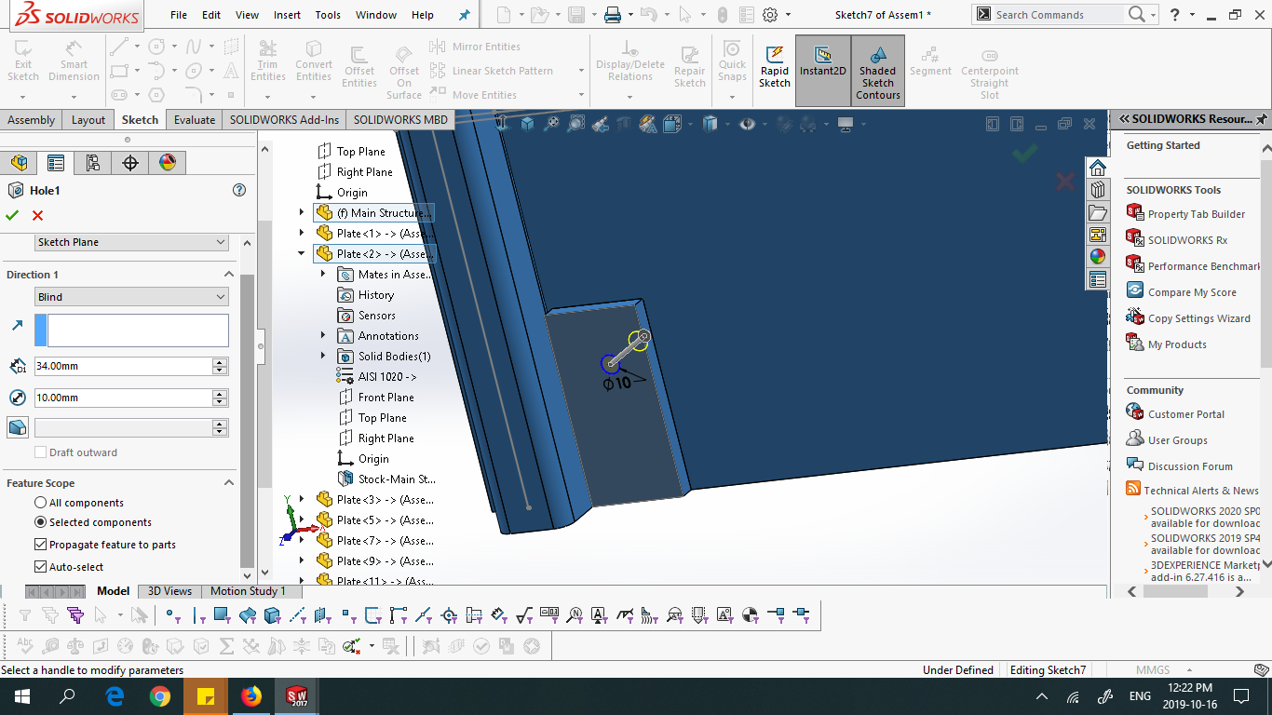
Task: Expand the Solid Bodies(1) node
Action: click(323, 356)
